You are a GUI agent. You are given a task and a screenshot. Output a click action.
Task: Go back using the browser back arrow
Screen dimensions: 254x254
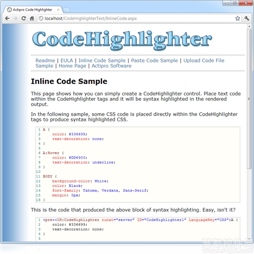pyautogui.click(x=7, y=18)
